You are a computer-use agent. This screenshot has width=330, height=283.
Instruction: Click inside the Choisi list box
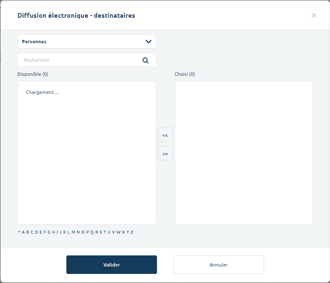[x=244, y=152]
